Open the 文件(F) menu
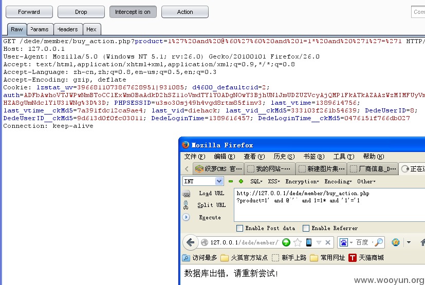 coord(195,156)
